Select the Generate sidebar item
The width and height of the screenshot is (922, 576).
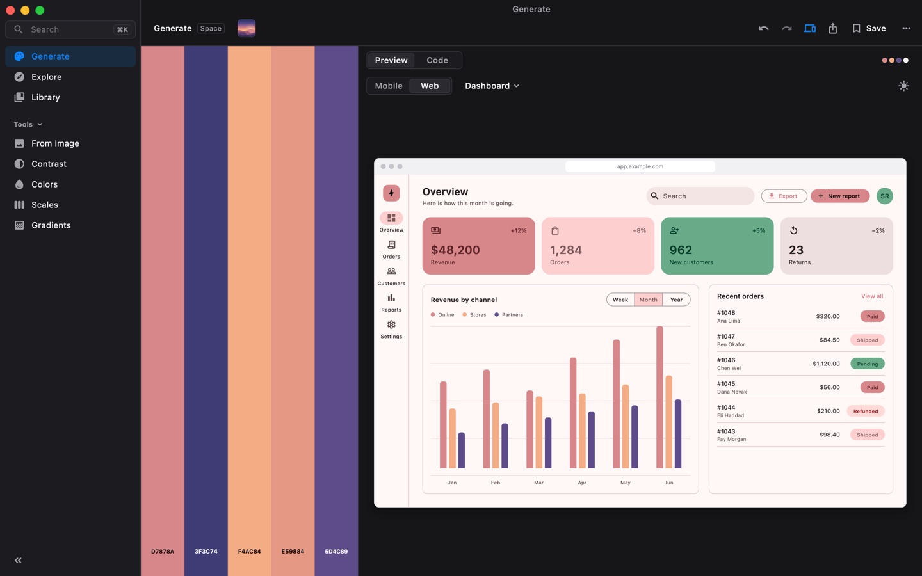point(70,56)
